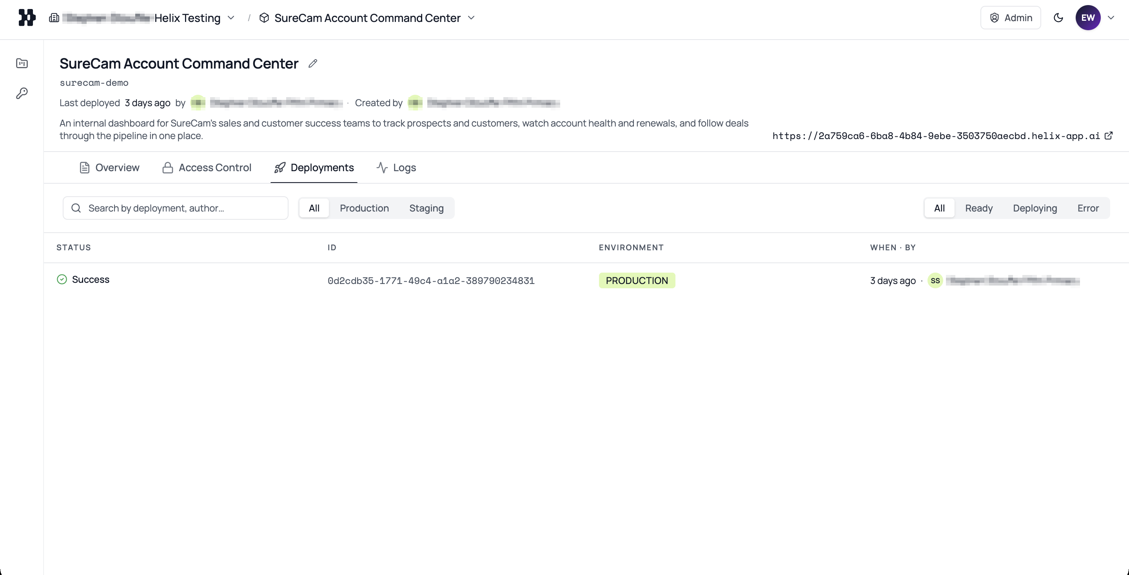Select the All status filter
This screenshot has width=1129, height=575.
tap(939, 208)
